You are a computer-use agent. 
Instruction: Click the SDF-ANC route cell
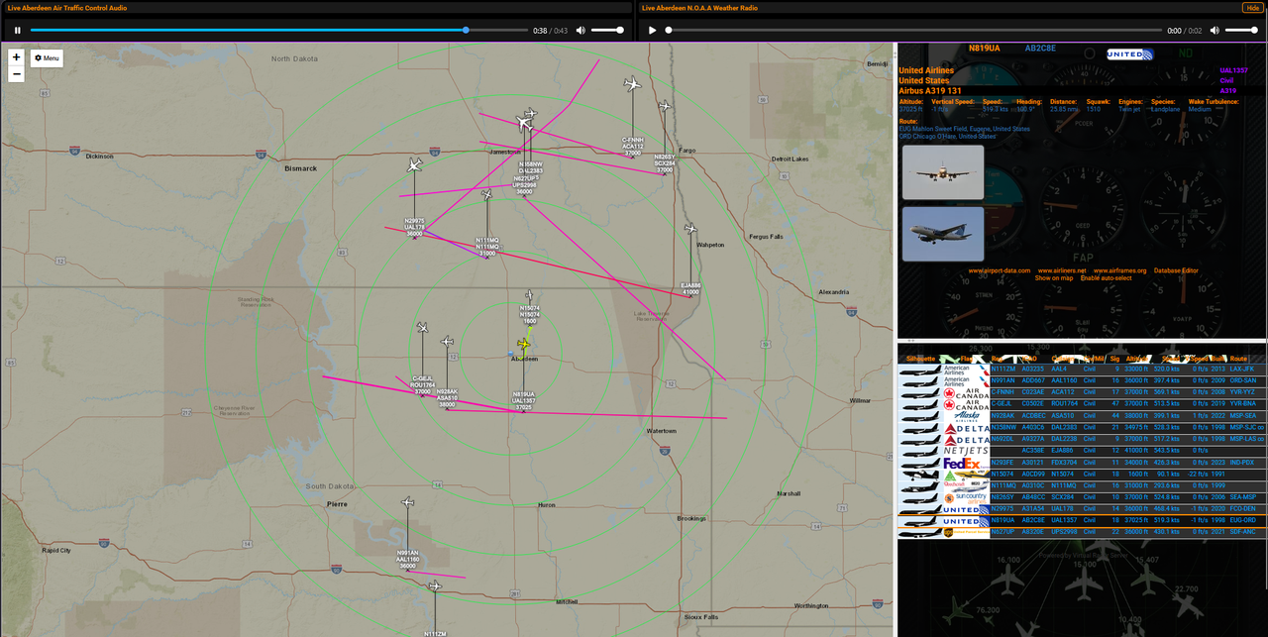click(x=1242, y=532)
